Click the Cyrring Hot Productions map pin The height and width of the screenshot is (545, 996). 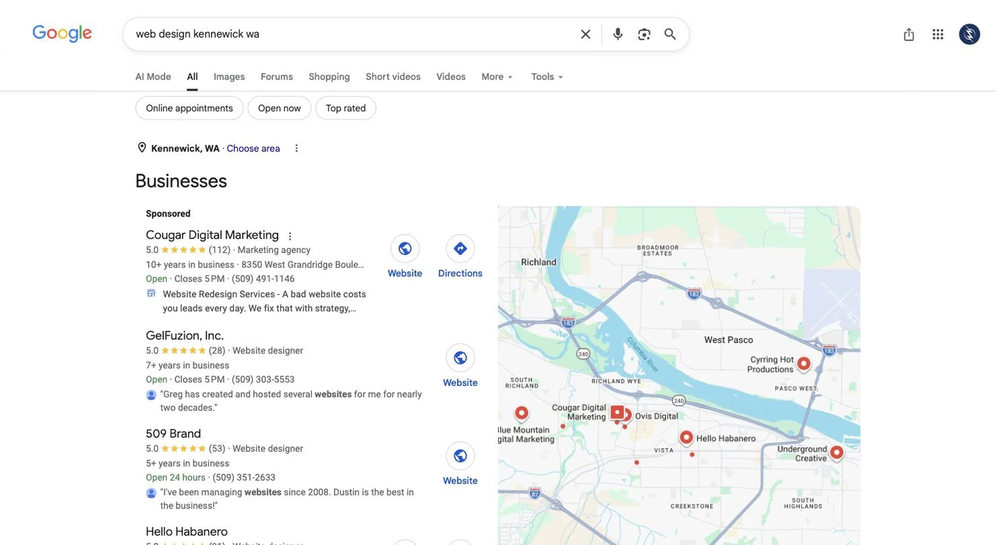[x=804, y=363]
